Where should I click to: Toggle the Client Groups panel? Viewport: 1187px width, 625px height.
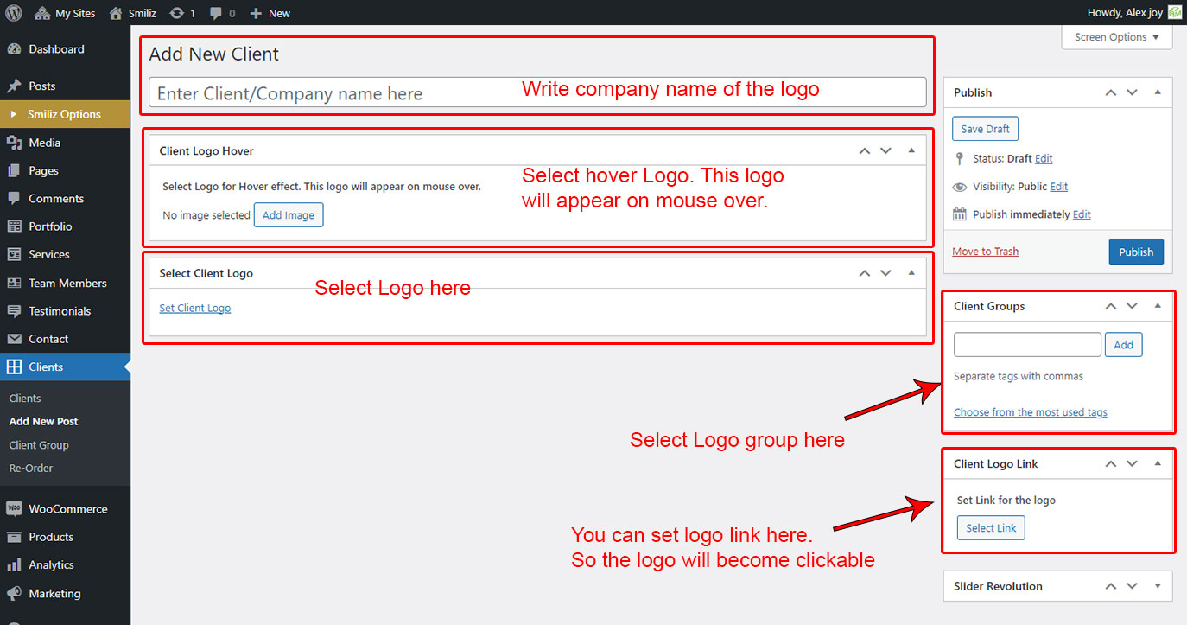click(x=1158, y=306)
